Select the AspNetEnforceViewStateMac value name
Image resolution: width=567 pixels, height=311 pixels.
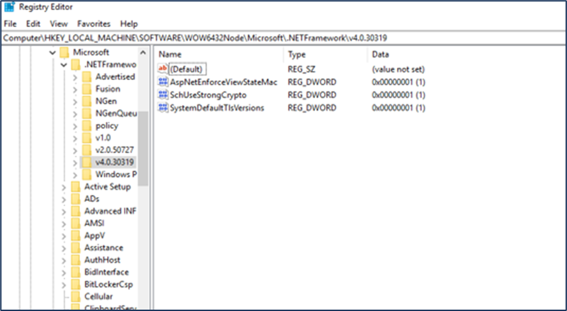click(224, 82)
